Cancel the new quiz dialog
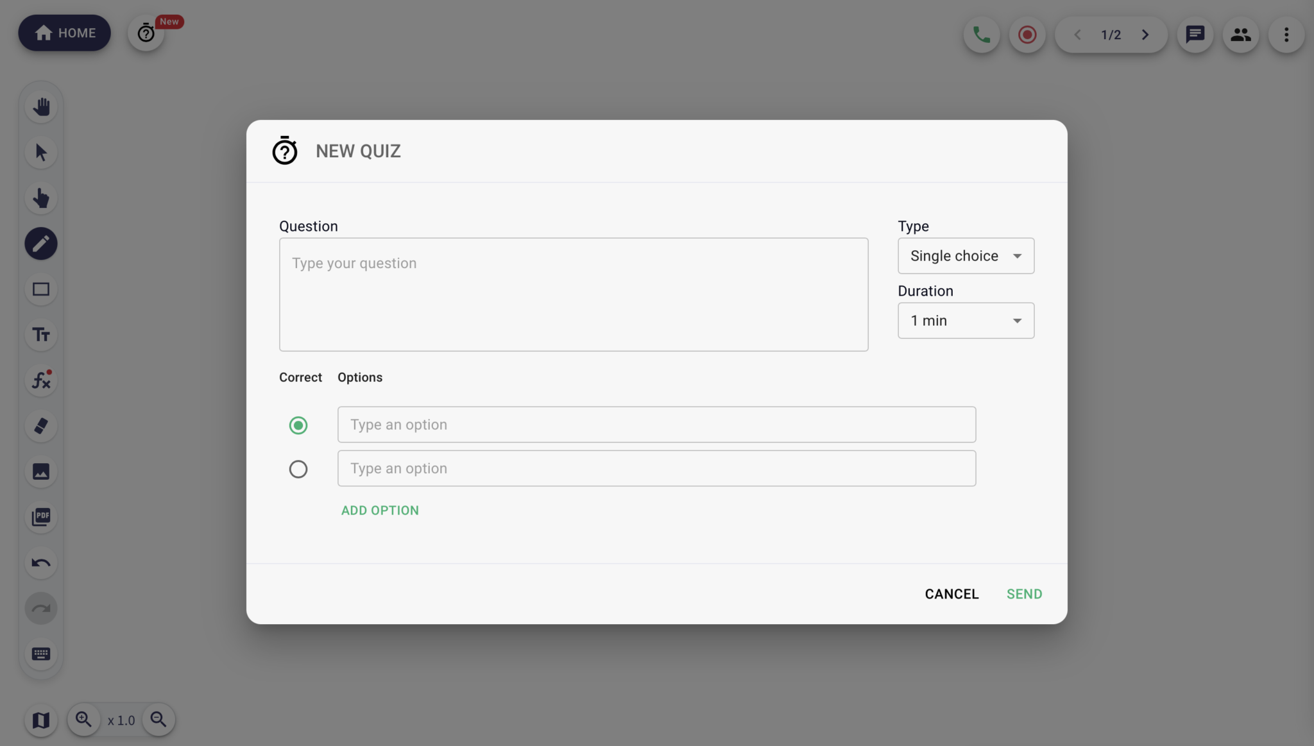The width and height of the screenshot is (1314, 746). tap(951, 594)
